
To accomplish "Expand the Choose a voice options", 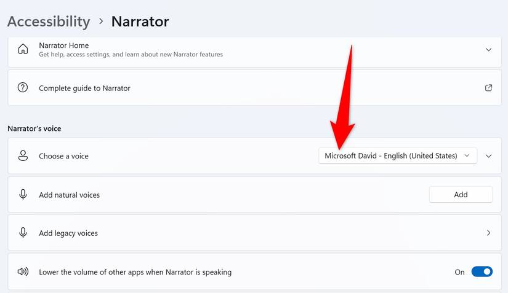I will coord(488,156).
